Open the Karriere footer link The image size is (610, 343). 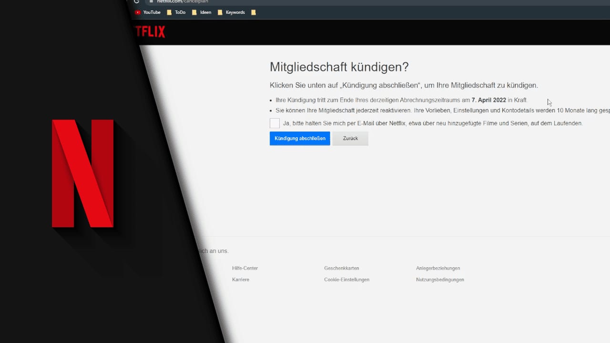tap(241, 280)
